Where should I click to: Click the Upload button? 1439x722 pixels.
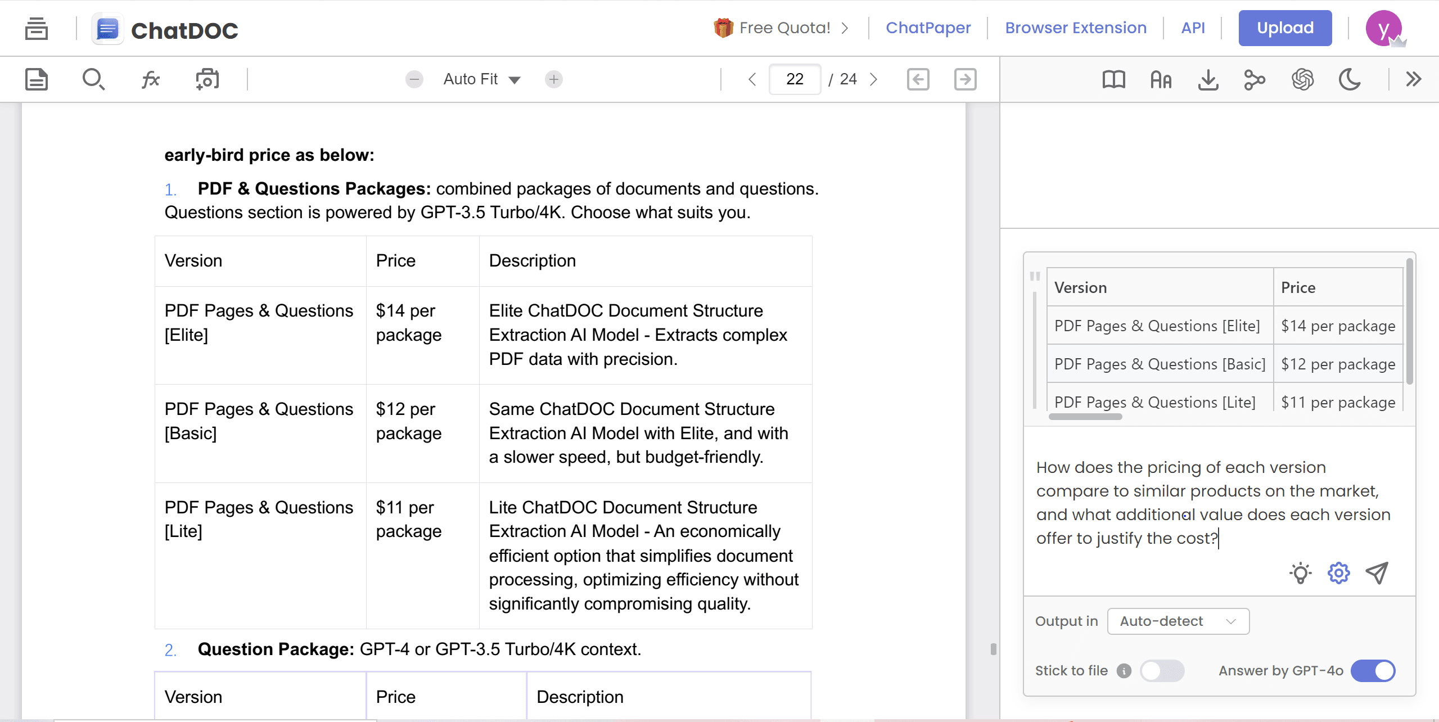pyautogui.click(x=1285, y=28)
